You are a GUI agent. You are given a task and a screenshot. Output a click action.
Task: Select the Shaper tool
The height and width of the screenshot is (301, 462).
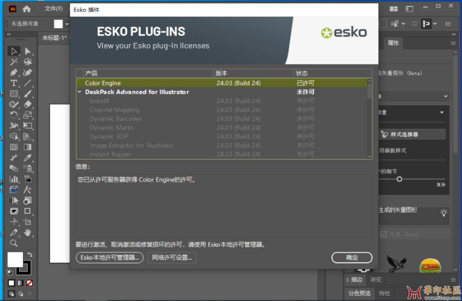coord(13,105)
